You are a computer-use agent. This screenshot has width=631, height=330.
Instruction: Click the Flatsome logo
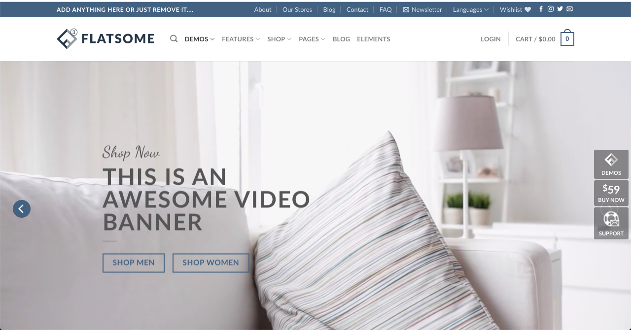coord(105,39)
